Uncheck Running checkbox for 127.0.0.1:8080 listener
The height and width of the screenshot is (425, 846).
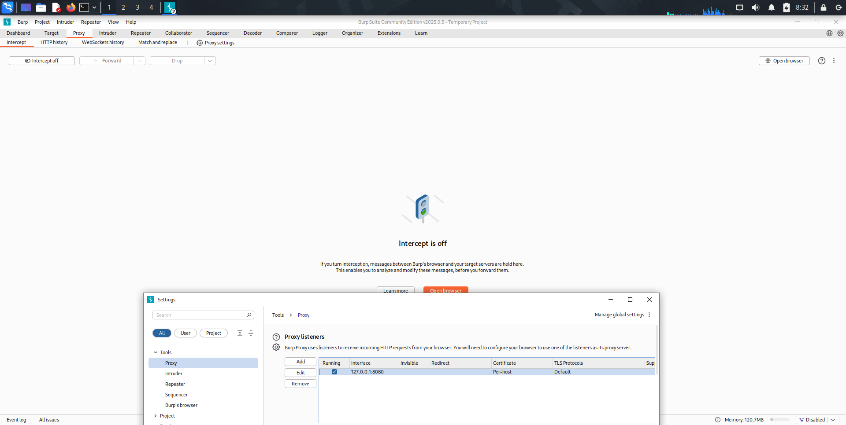click(334, 372)
